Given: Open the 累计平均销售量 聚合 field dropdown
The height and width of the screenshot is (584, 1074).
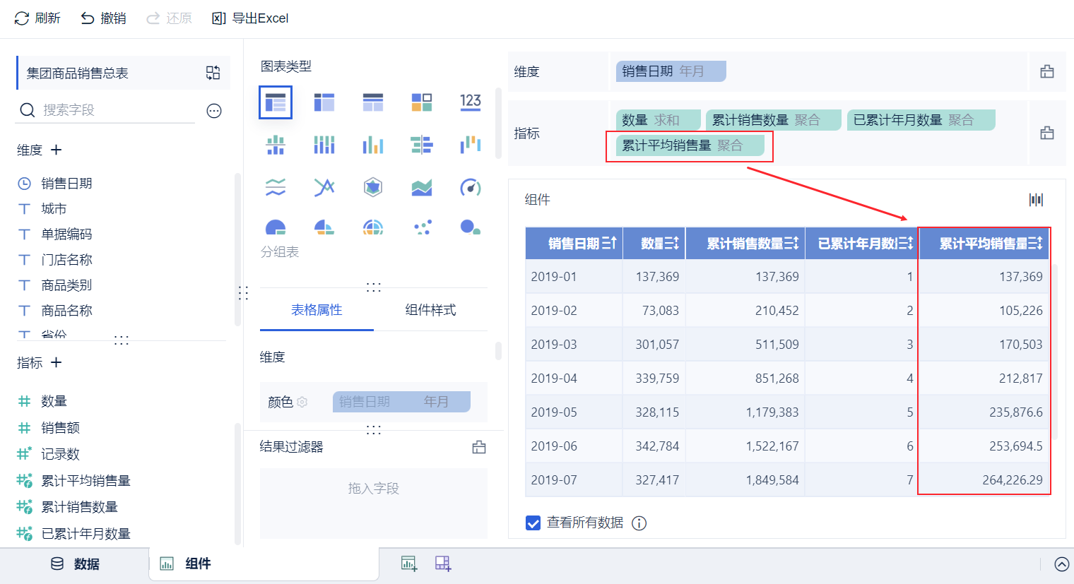Looking at the screenshot, I should [x=690, y=145].
